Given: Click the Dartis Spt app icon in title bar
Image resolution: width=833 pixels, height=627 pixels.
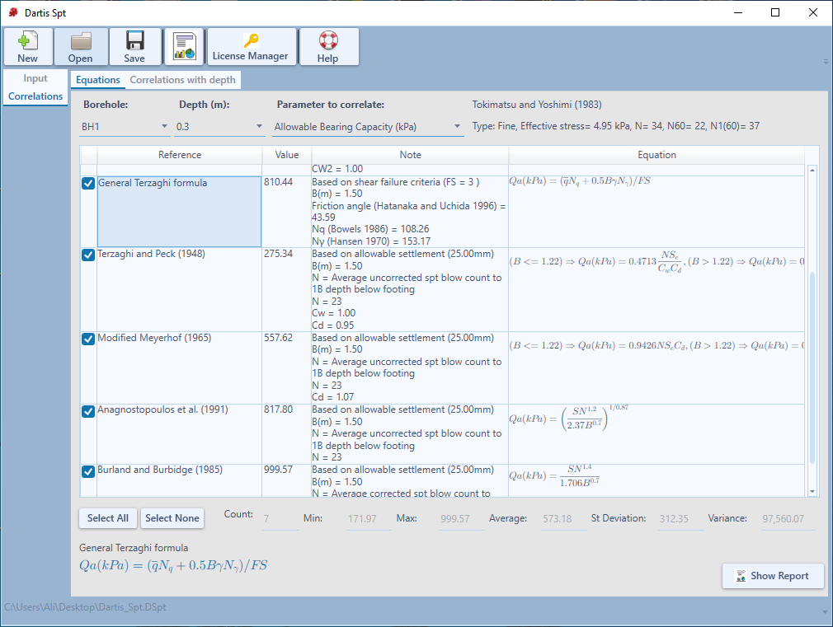Looking at the screenshot, I should pos(13,12).
